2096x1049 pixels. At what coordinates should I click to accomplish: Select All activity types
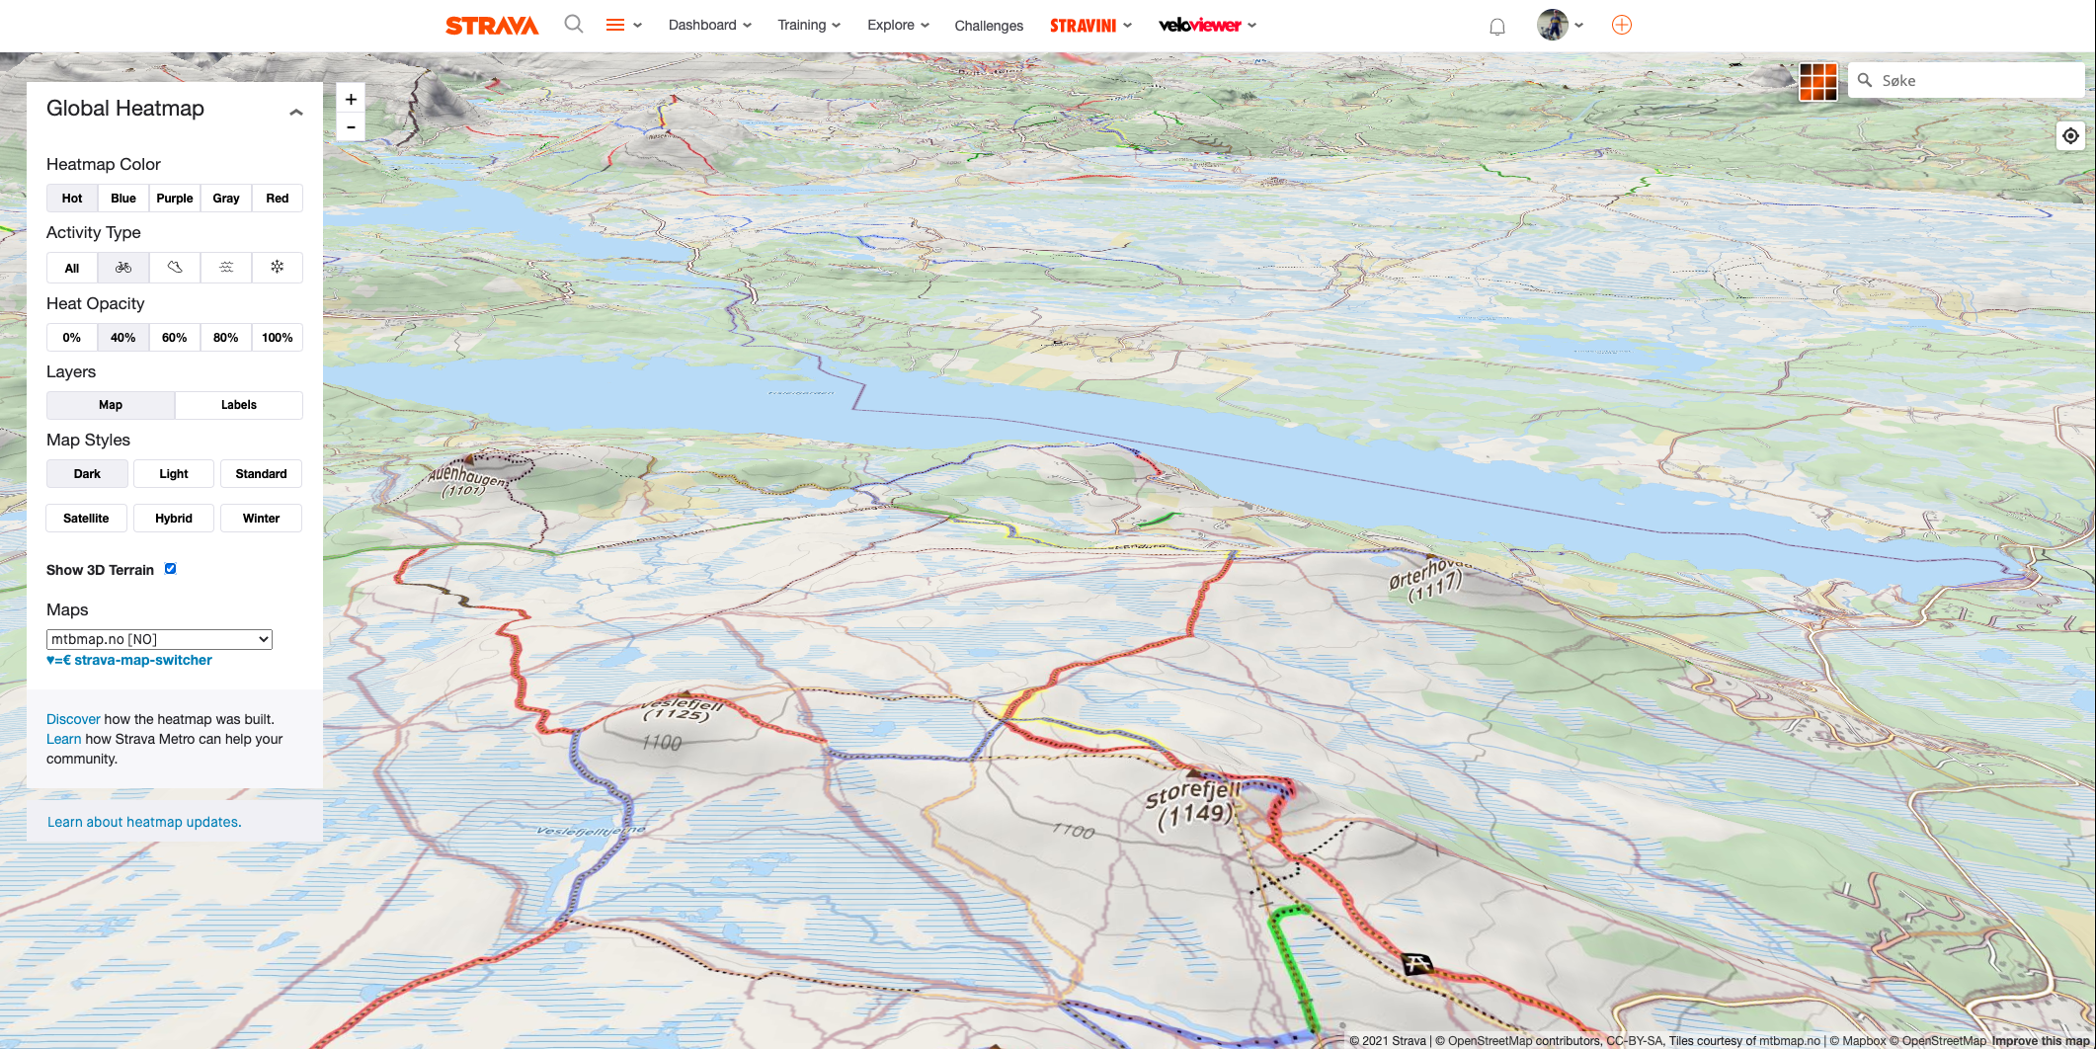[x=72, y=268]
